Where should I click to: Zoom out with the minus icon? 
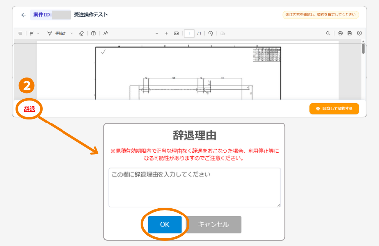157,33
